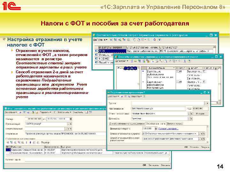230x172 pixels.
Task: Click the Комментарий field
Action: pos(97,160)
